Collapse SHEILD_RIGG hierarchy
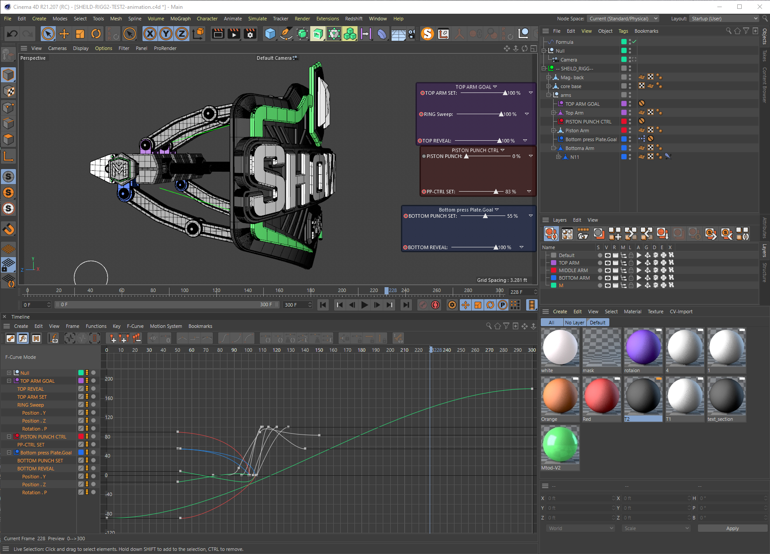770x554 pixels. click(x=544, y=69)
